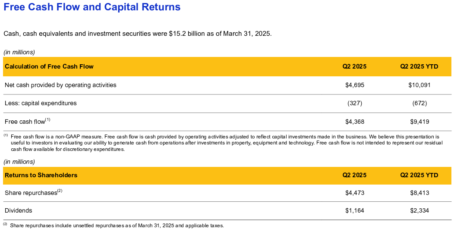This screenshot has width=457, height=232.
Task: Select the Calculation of Free Cash Flow header
Action: coord(49,66)
